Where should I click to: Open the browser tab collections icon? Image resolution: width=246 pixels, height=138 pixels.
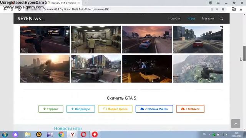[210, 3]
